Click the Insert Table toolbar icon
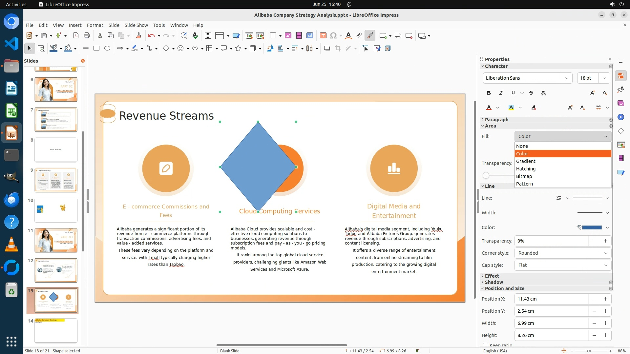This screenshot has height=354, width=630. 273,35
